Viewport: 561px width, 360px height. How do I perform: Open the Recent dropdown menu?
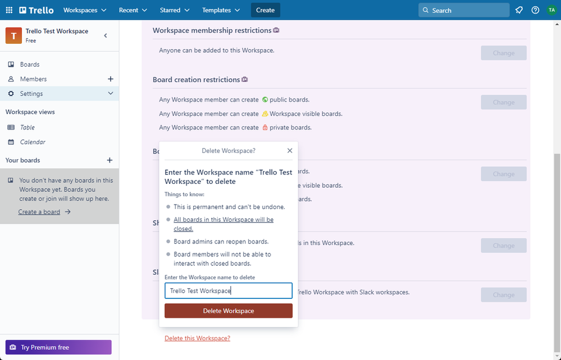click(x=133, y=10)
